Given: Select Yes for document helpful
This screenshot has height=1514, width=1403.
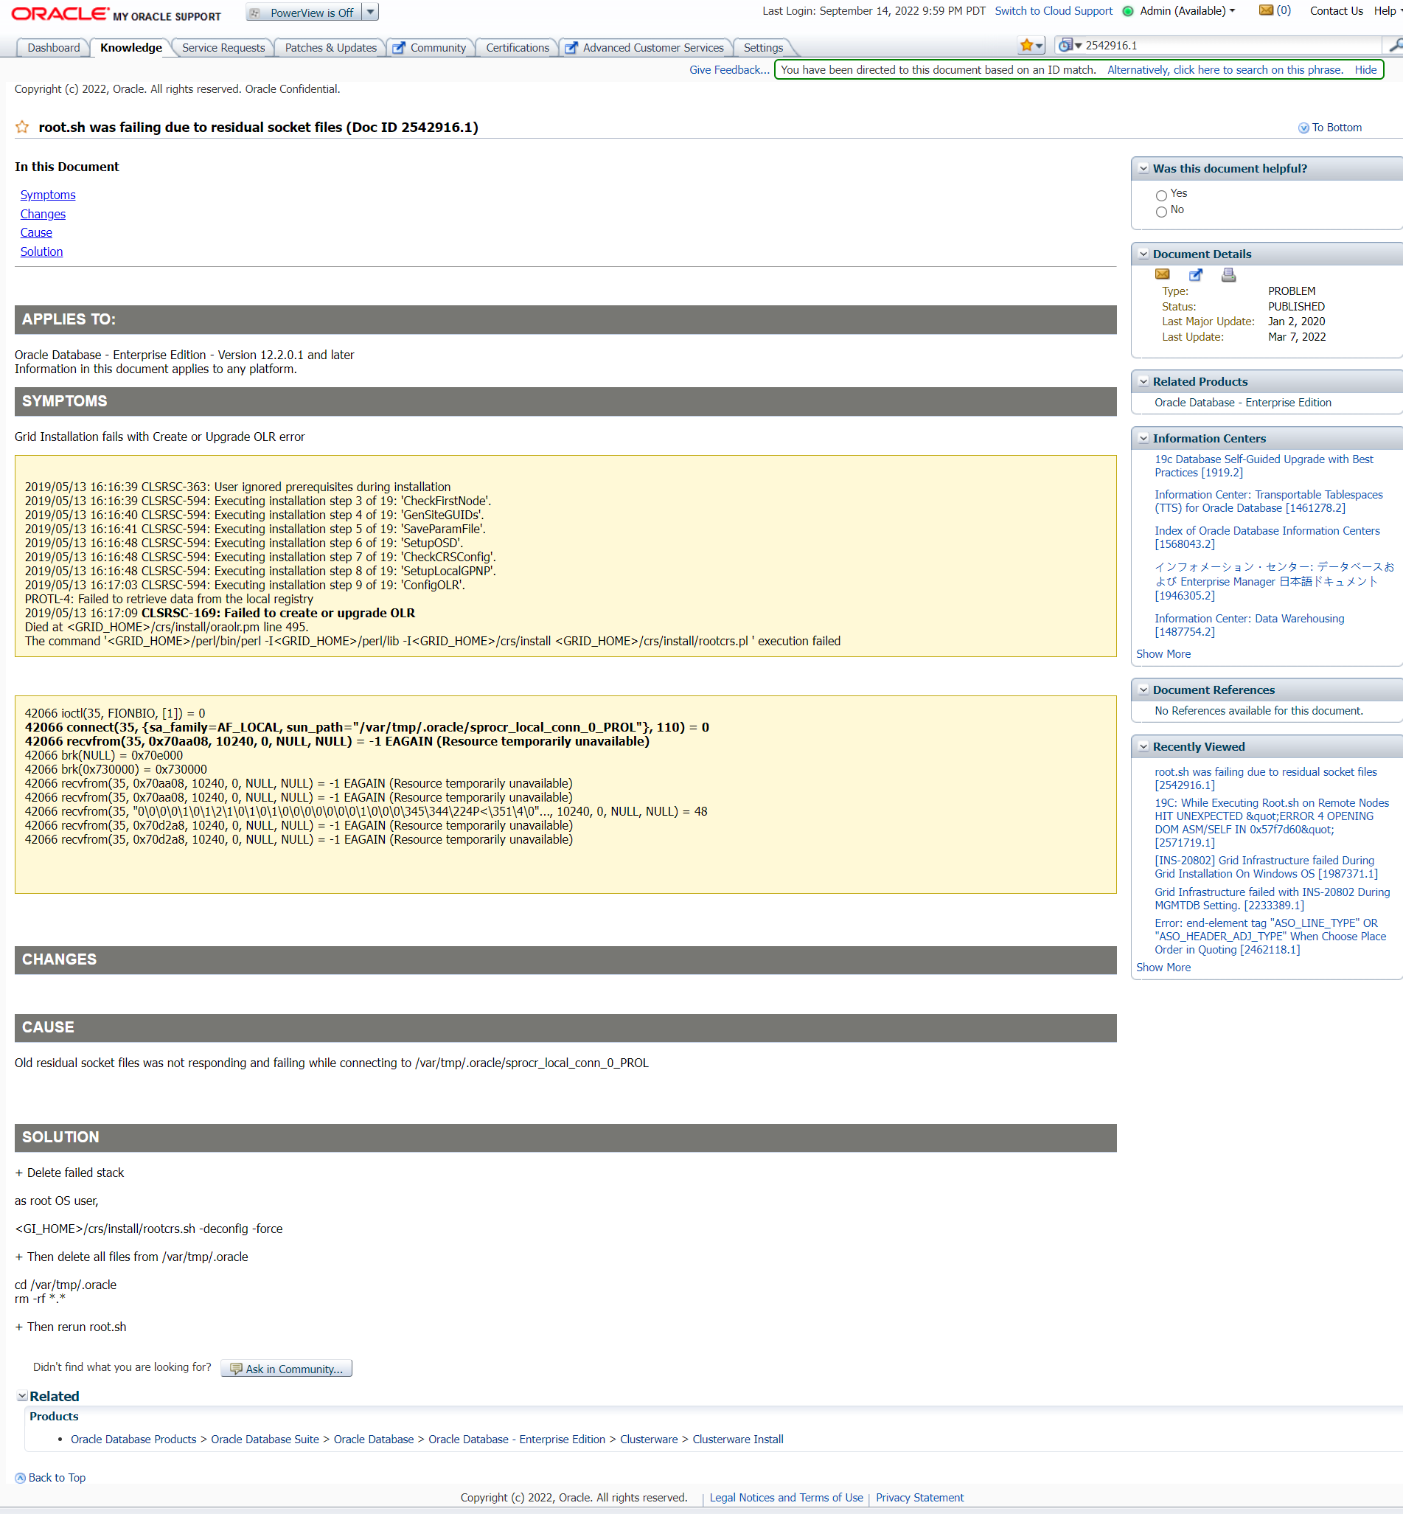Looking at the screenshot, I should tap(1161, 195).
